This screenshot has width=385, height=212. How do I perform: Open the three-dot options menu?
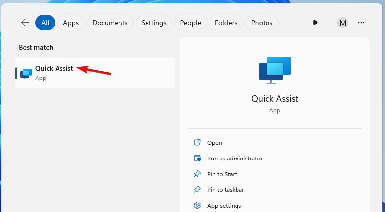361,23
